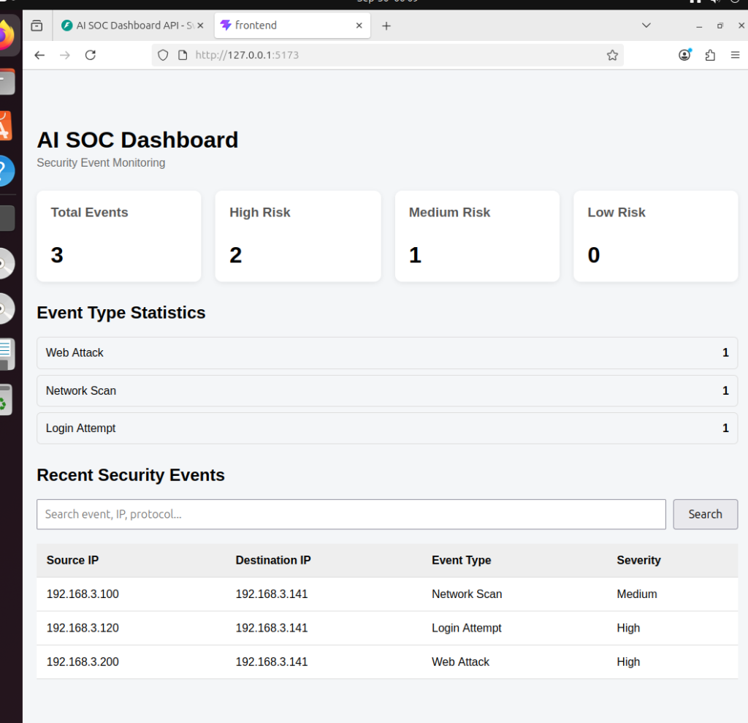
Task: Expand the list all tabs chevron
Action: pos(646,26)
